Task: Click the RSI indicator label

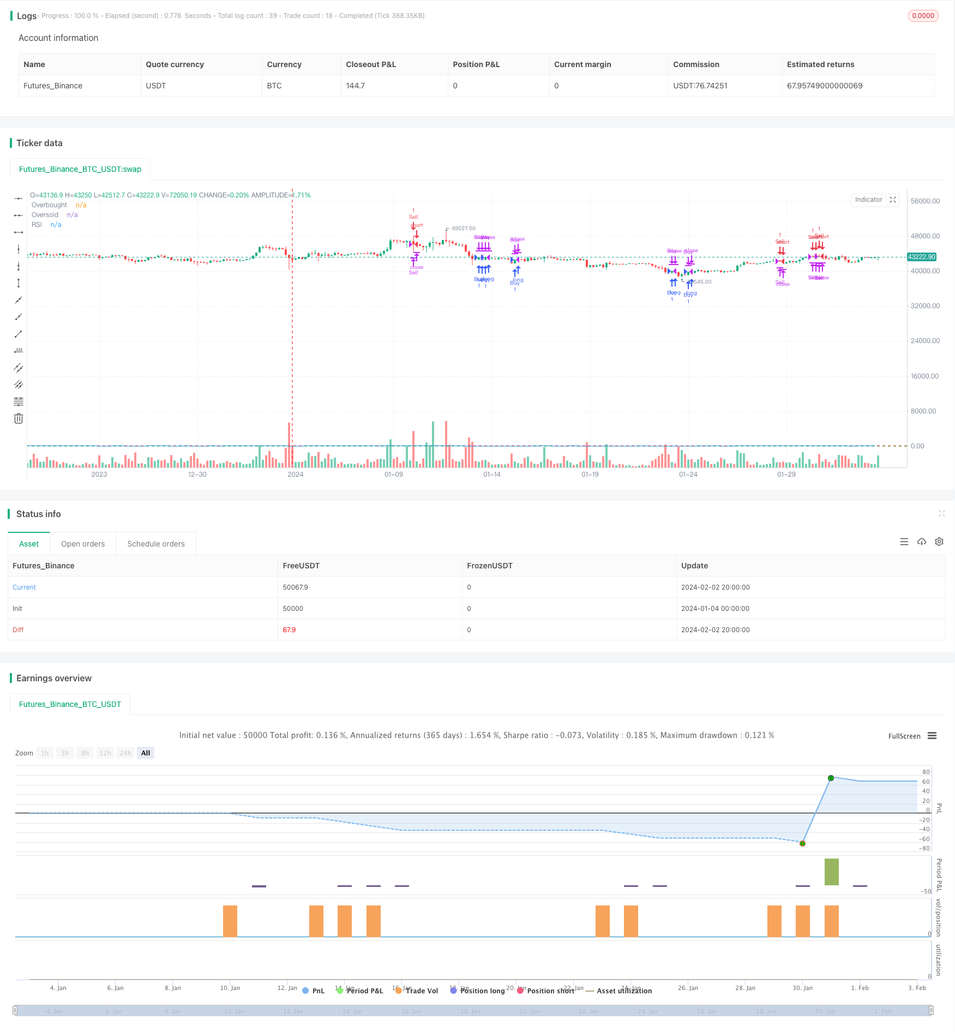Action: tap(37, 225)
